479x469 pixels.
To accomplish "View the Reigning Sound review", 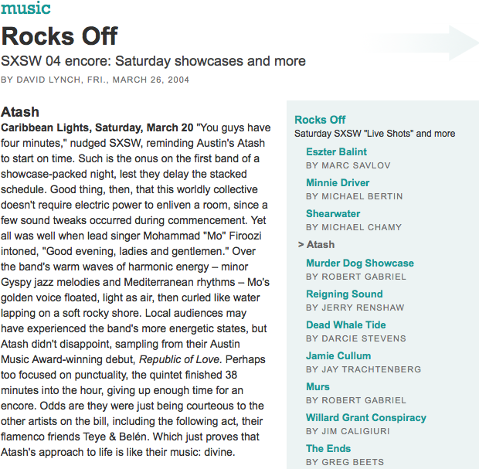I will tap(344, 294).
